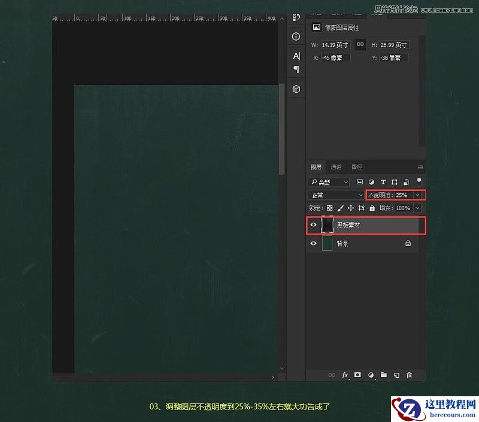Open the 填充 100% dropdown arrow
Viewport: 479px width, 422px height.
[417, 208]
